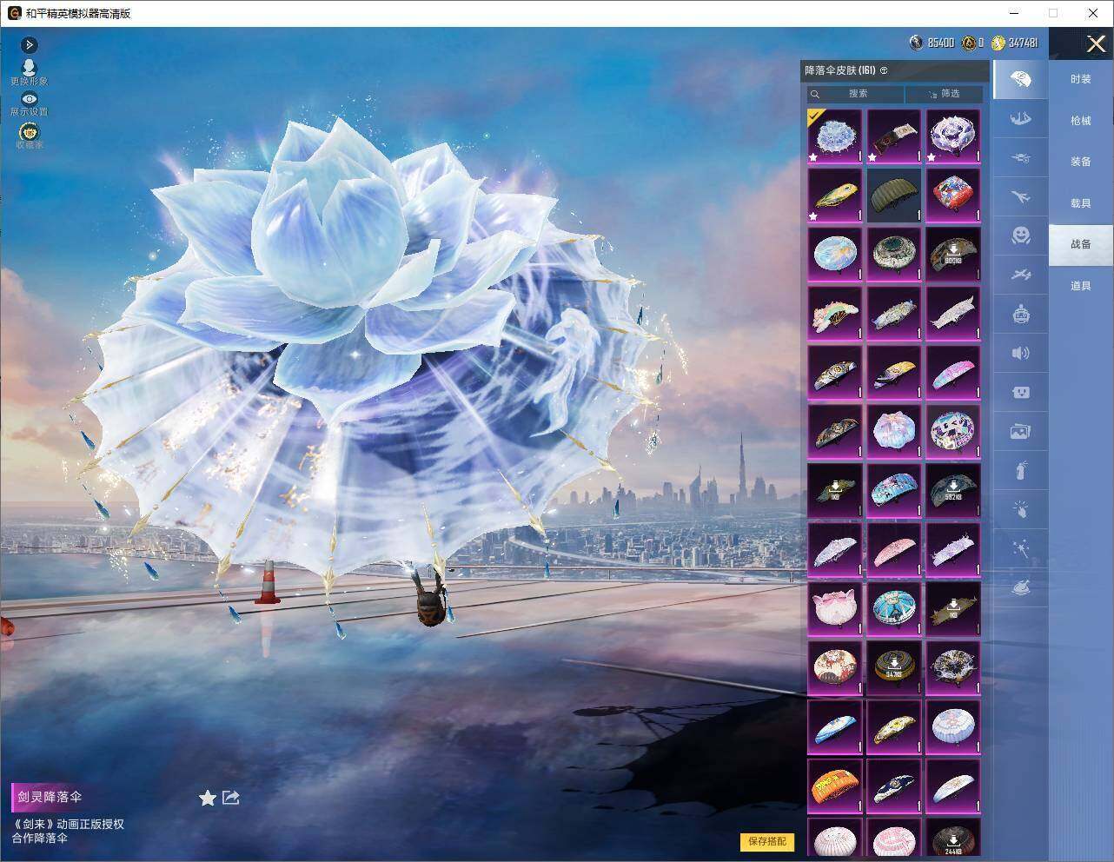The width and height of the screenshot is (1114, 862).
Task: Select the magic wand sparkle category icon
Action: (1021, 549)
